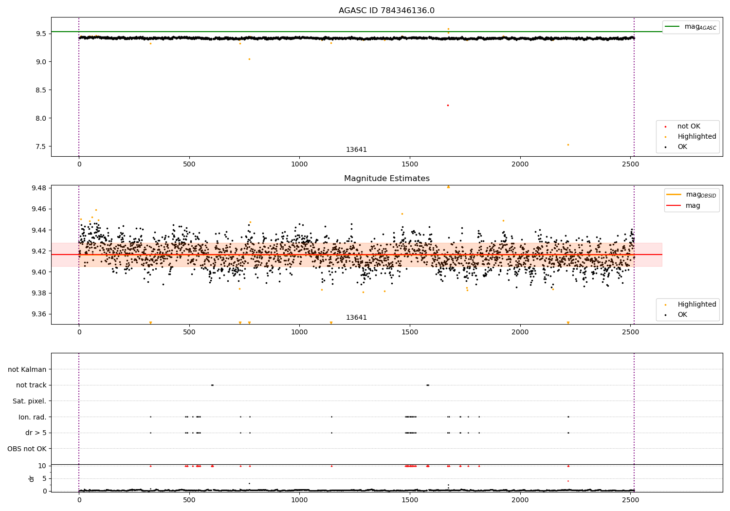730x511 pixels.
Task: Click the '500' x-tick under the top plot
Action: point(189,164)
